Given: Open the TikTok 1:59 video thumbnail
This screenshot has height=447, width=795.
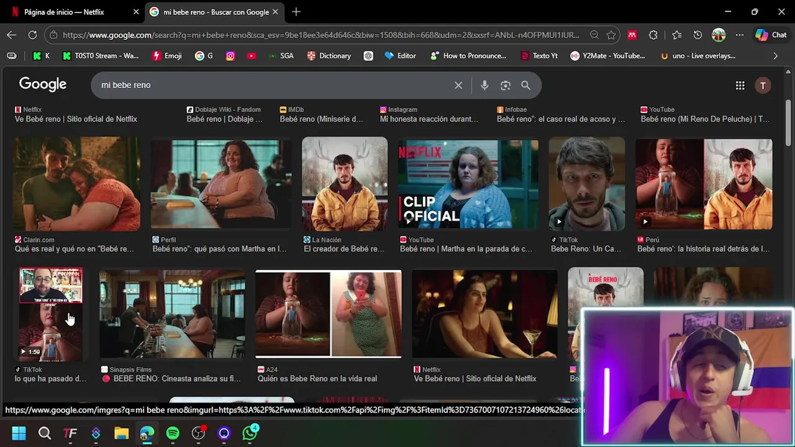Looking at the screenshot, I should 50,314.
